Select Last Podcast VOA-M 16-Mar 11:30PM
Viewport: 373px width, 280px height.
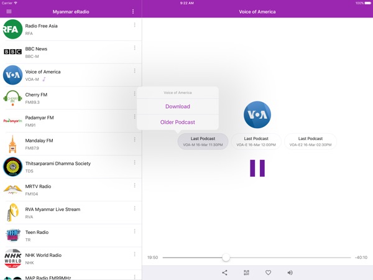pyautogui.click(x=203, y=141)
